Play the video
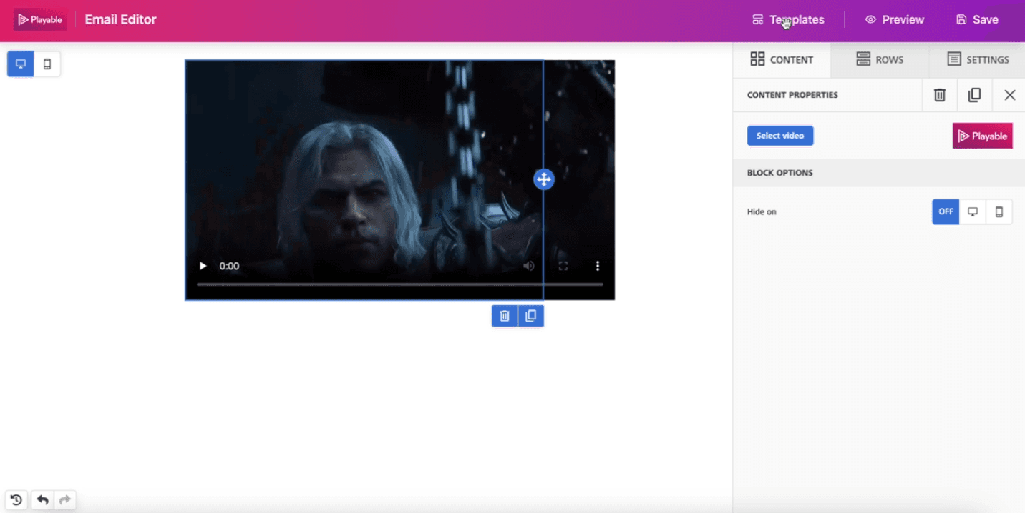1025x513 pixels. [x=203, y=266]
